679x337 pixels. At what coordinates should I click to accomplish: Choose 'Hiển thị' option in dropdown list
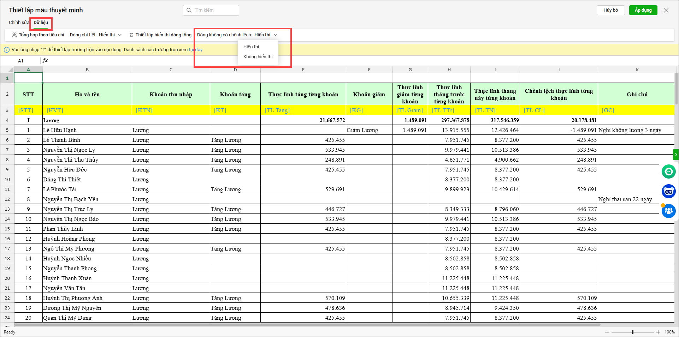(x=251, y=47)
